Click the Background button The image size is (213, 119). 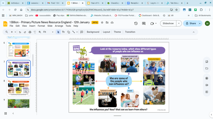tap(93, 32)
